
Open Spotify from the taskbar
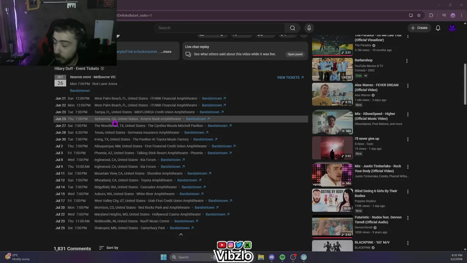pyautogui.click(x=282, y=257)
